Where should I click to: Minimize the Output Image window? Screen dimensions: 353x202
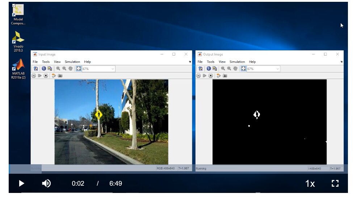[314, 54]
